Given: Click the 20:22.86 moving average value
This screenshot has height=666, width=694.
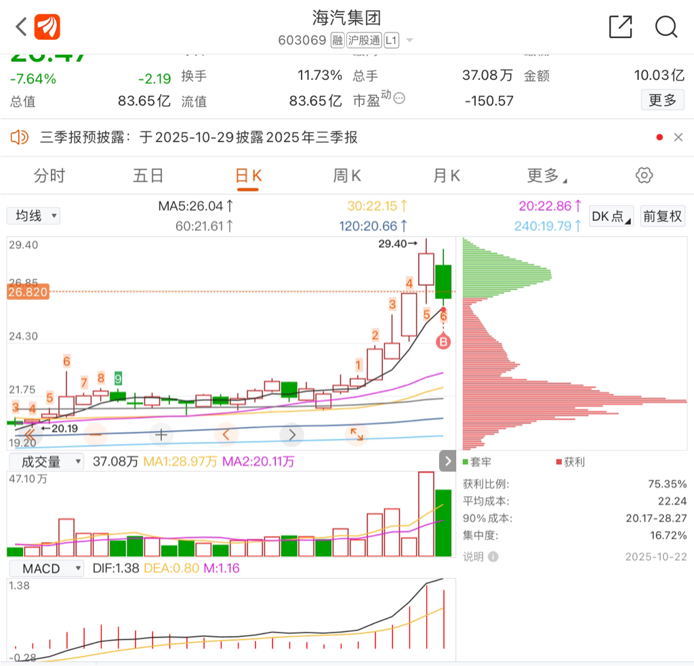Looking at the screenshot, I should (x=550, y=206).
